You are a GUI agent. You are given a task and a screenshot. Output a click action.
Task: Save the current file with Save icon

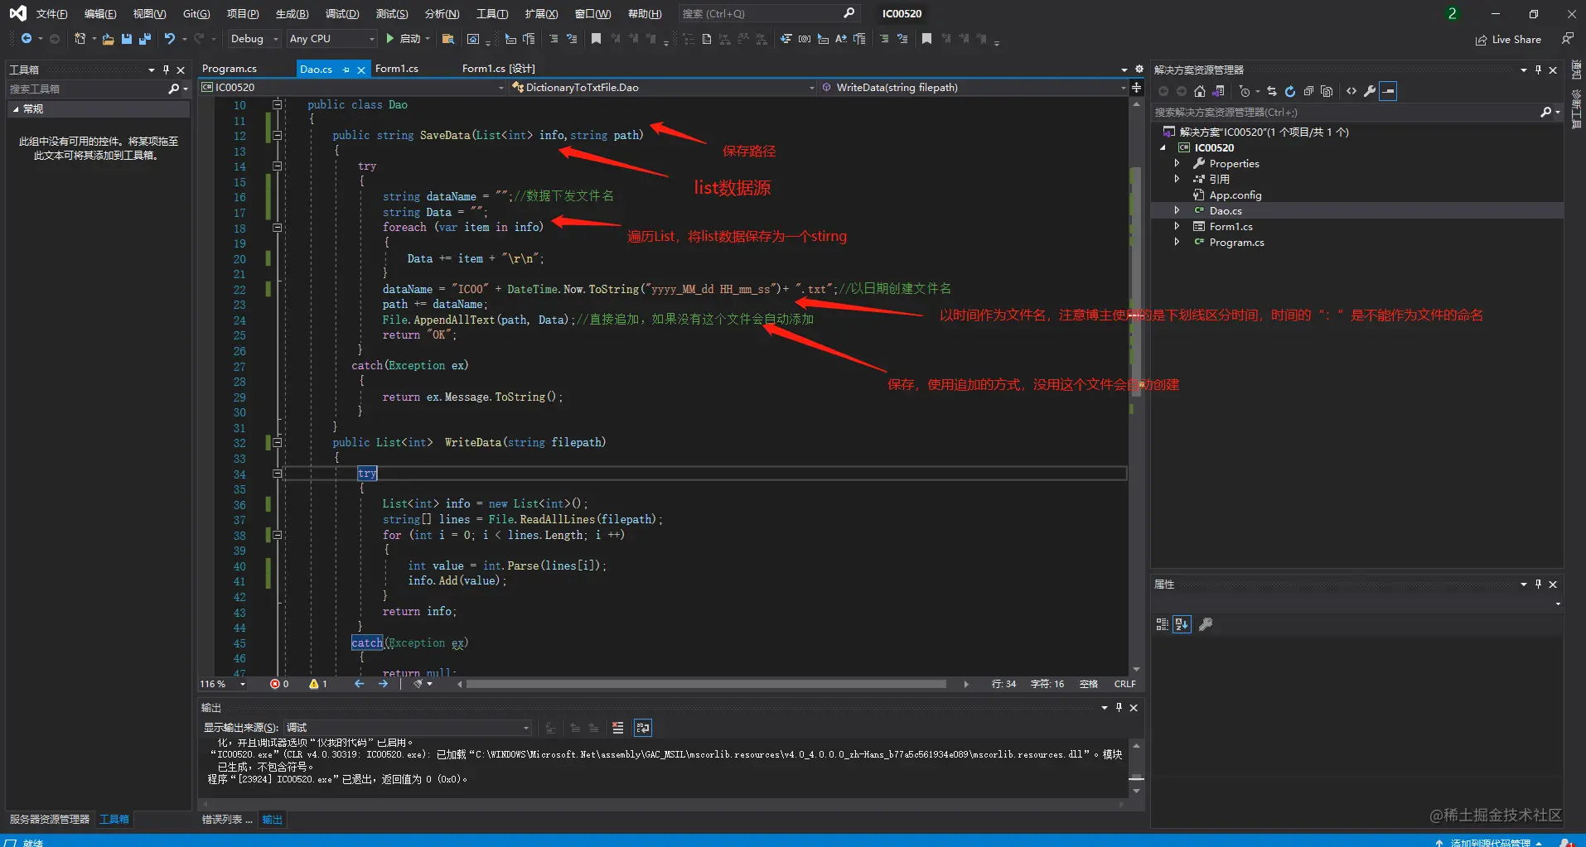(127, 39)
